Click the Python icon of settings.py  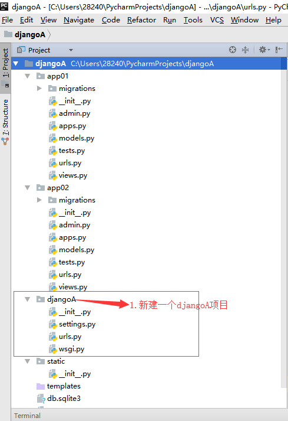[53, 324]
